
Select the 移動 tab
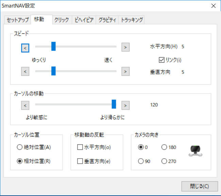point(41,19)
